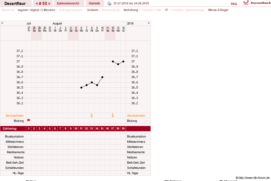Open the FAQ link

tap(234, 4)
